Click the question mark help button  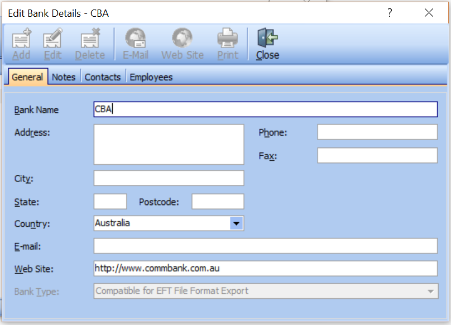tap(390, 13)
